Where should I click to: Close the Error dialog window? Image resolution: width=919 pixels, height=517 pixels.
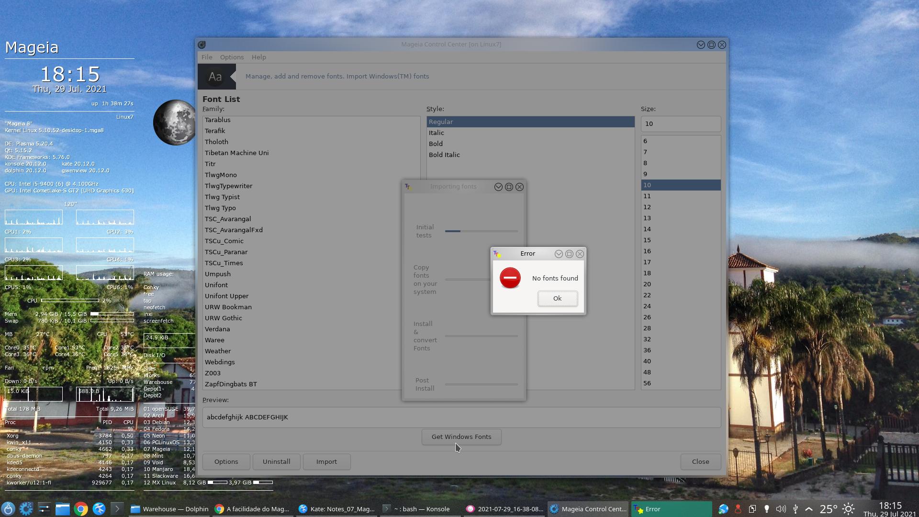point(580,254)
